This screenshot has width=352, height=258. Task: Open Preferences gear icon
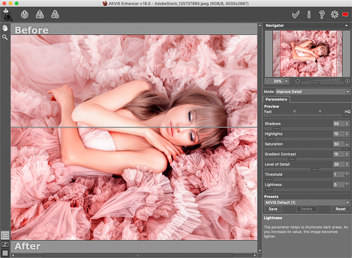[x=334, y=15]
